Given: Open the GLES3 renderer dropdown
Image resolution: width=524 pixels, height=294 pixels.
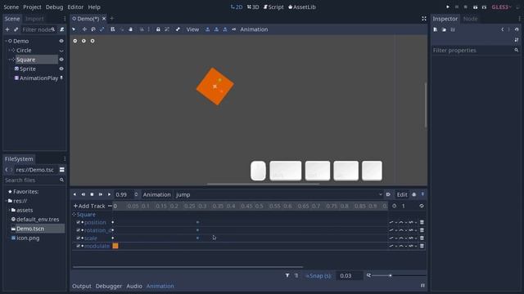Looking at the screenshot, I should (501, 7).
